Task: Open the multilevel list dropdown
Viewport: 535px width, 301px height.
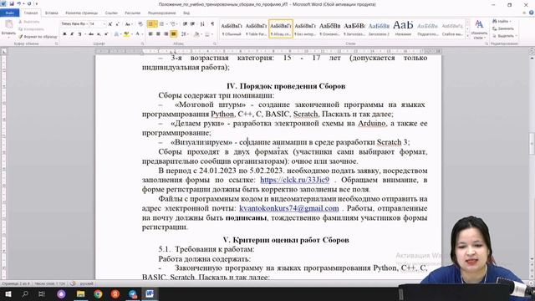Action: tap(177, 24)
